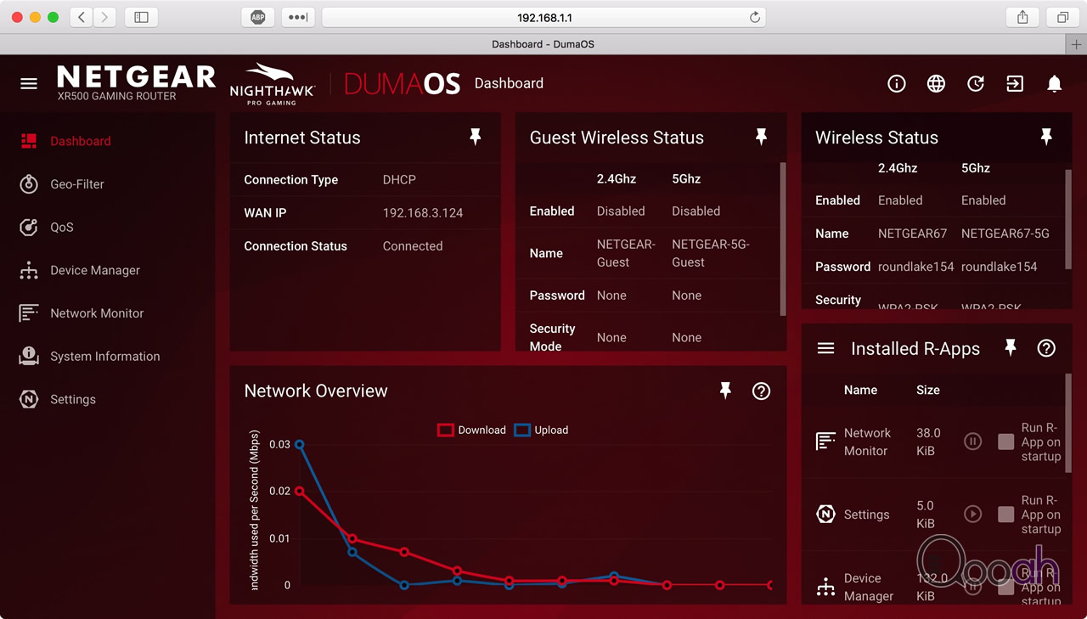Pin the Installed R-Apps panel
1087x619 pixels.
click(x=1011, y=348)
